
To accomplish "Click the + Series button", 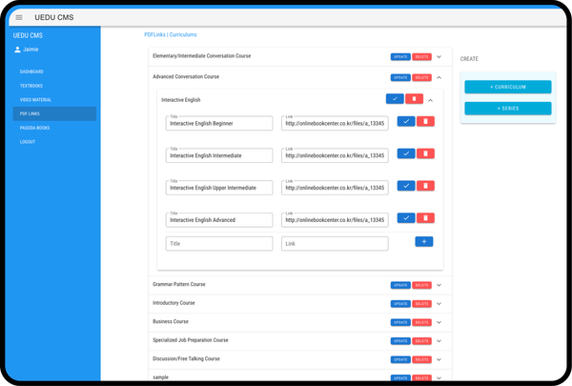I will tap(507, 109).
